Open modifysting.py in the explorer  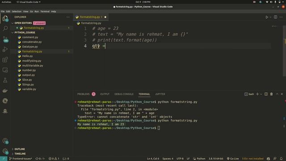click(x=32, y=61)
